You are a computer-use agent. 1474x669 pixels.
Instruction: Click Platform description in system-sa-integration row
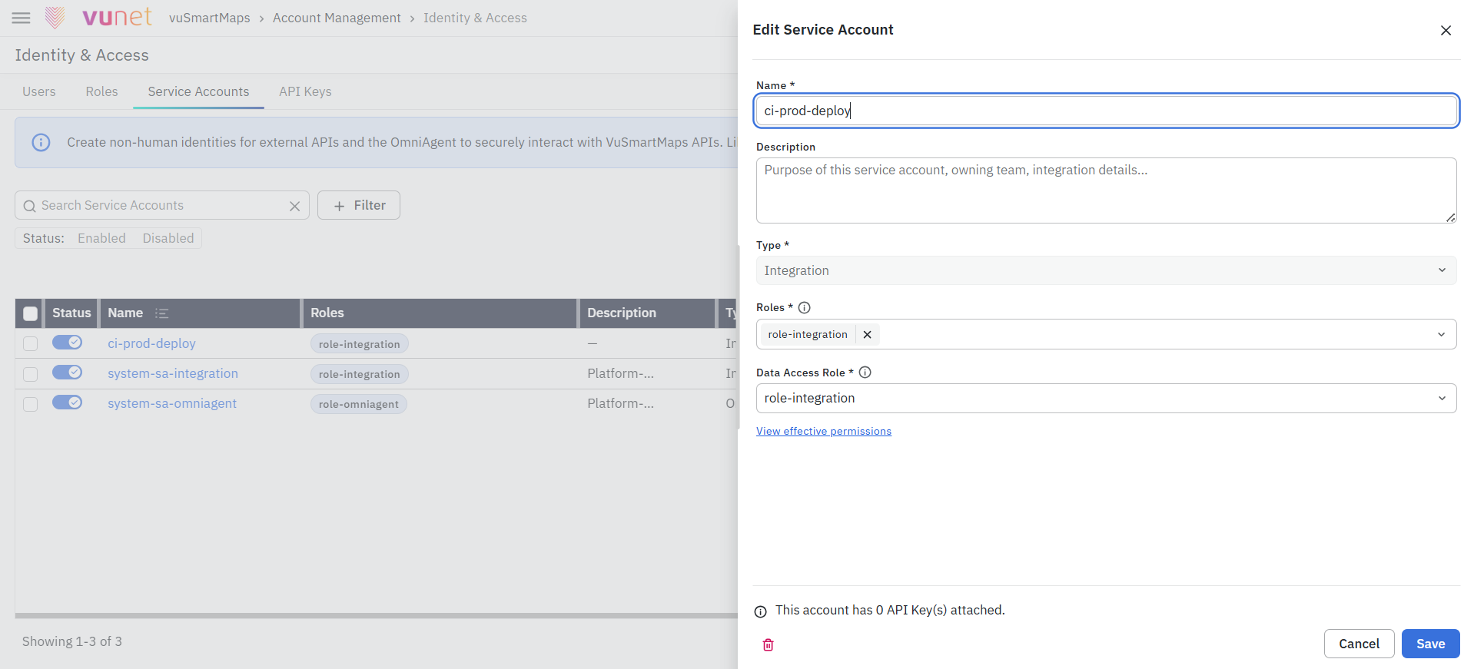[621, 373]
